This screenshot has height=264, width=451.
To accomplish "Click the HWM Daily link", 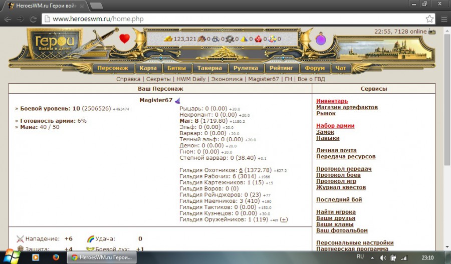I will 191,79.
